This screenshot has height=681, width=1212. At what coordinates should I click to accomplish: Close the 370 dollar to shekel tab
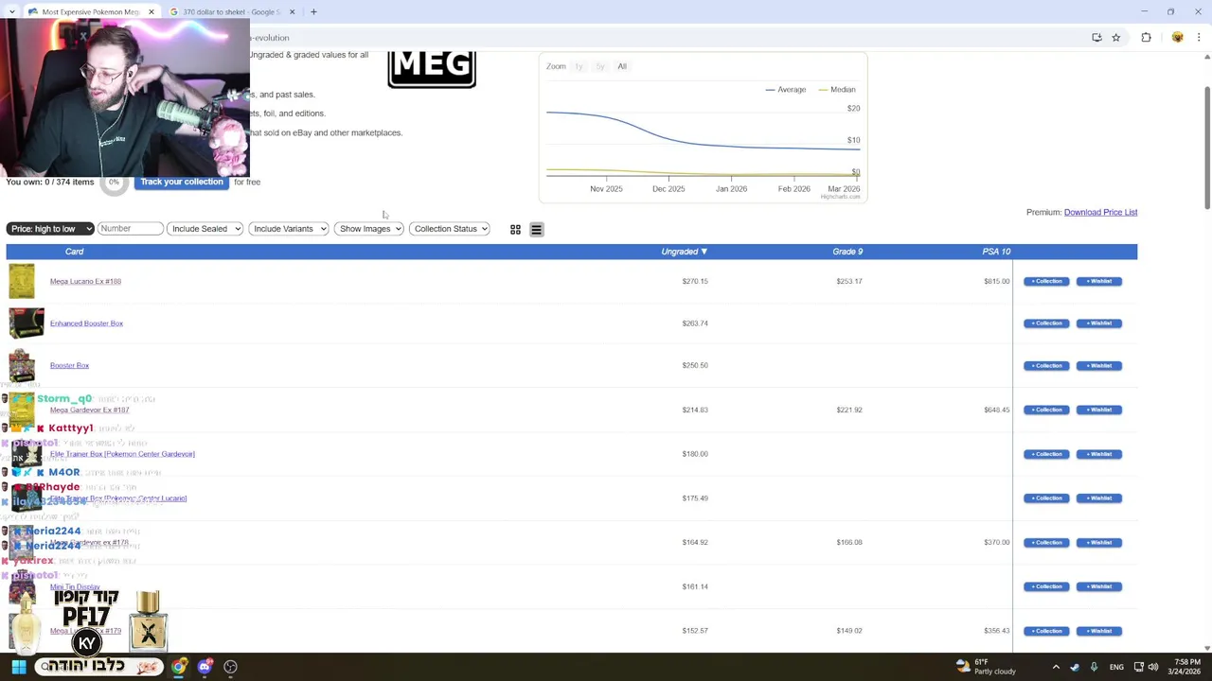pos(292,12)
